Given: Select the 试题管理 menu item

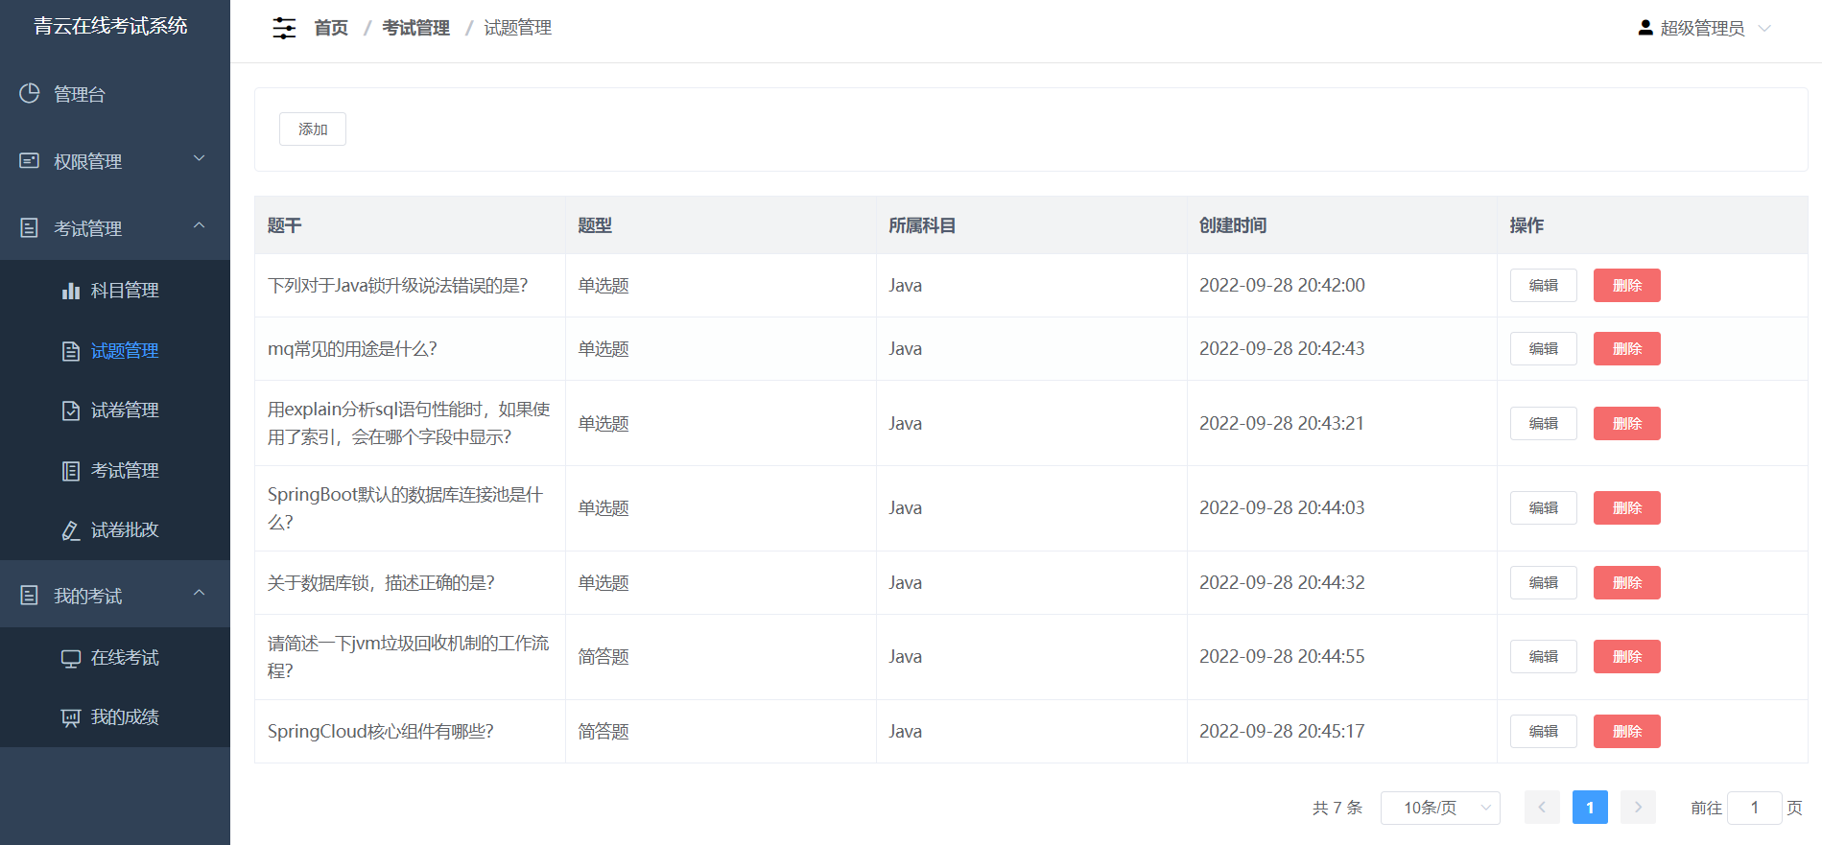Looking at the screenshot, I should coord(115,351).
